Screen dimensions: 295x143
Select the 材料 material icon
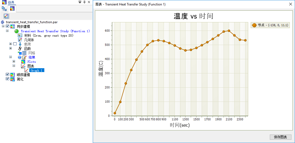(x=20, y=35)
